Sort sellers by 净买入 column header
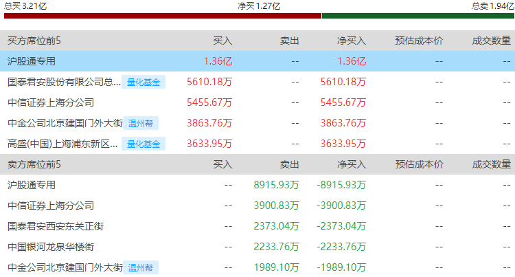515x277 pixels. coord(352,164)
